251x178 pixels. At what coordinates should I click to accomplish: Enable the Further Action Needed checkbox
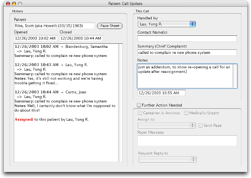click(x=139, y=105)
